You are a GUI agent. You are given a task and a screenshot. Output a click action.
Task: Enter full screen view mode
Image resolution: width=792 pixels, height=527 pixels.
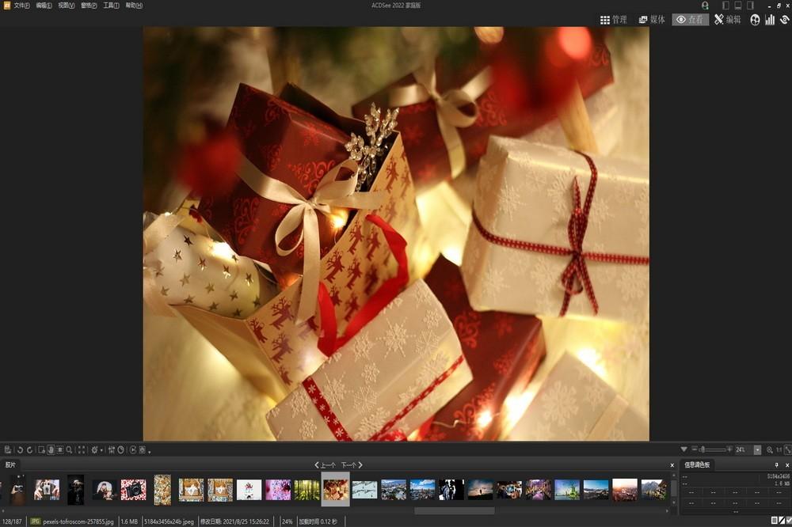[x=82, y=449]
